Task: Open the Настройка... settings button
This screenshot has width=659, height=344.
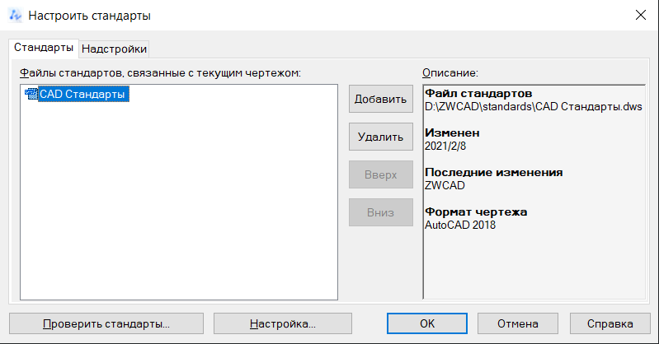Action: tap(282, 323)
